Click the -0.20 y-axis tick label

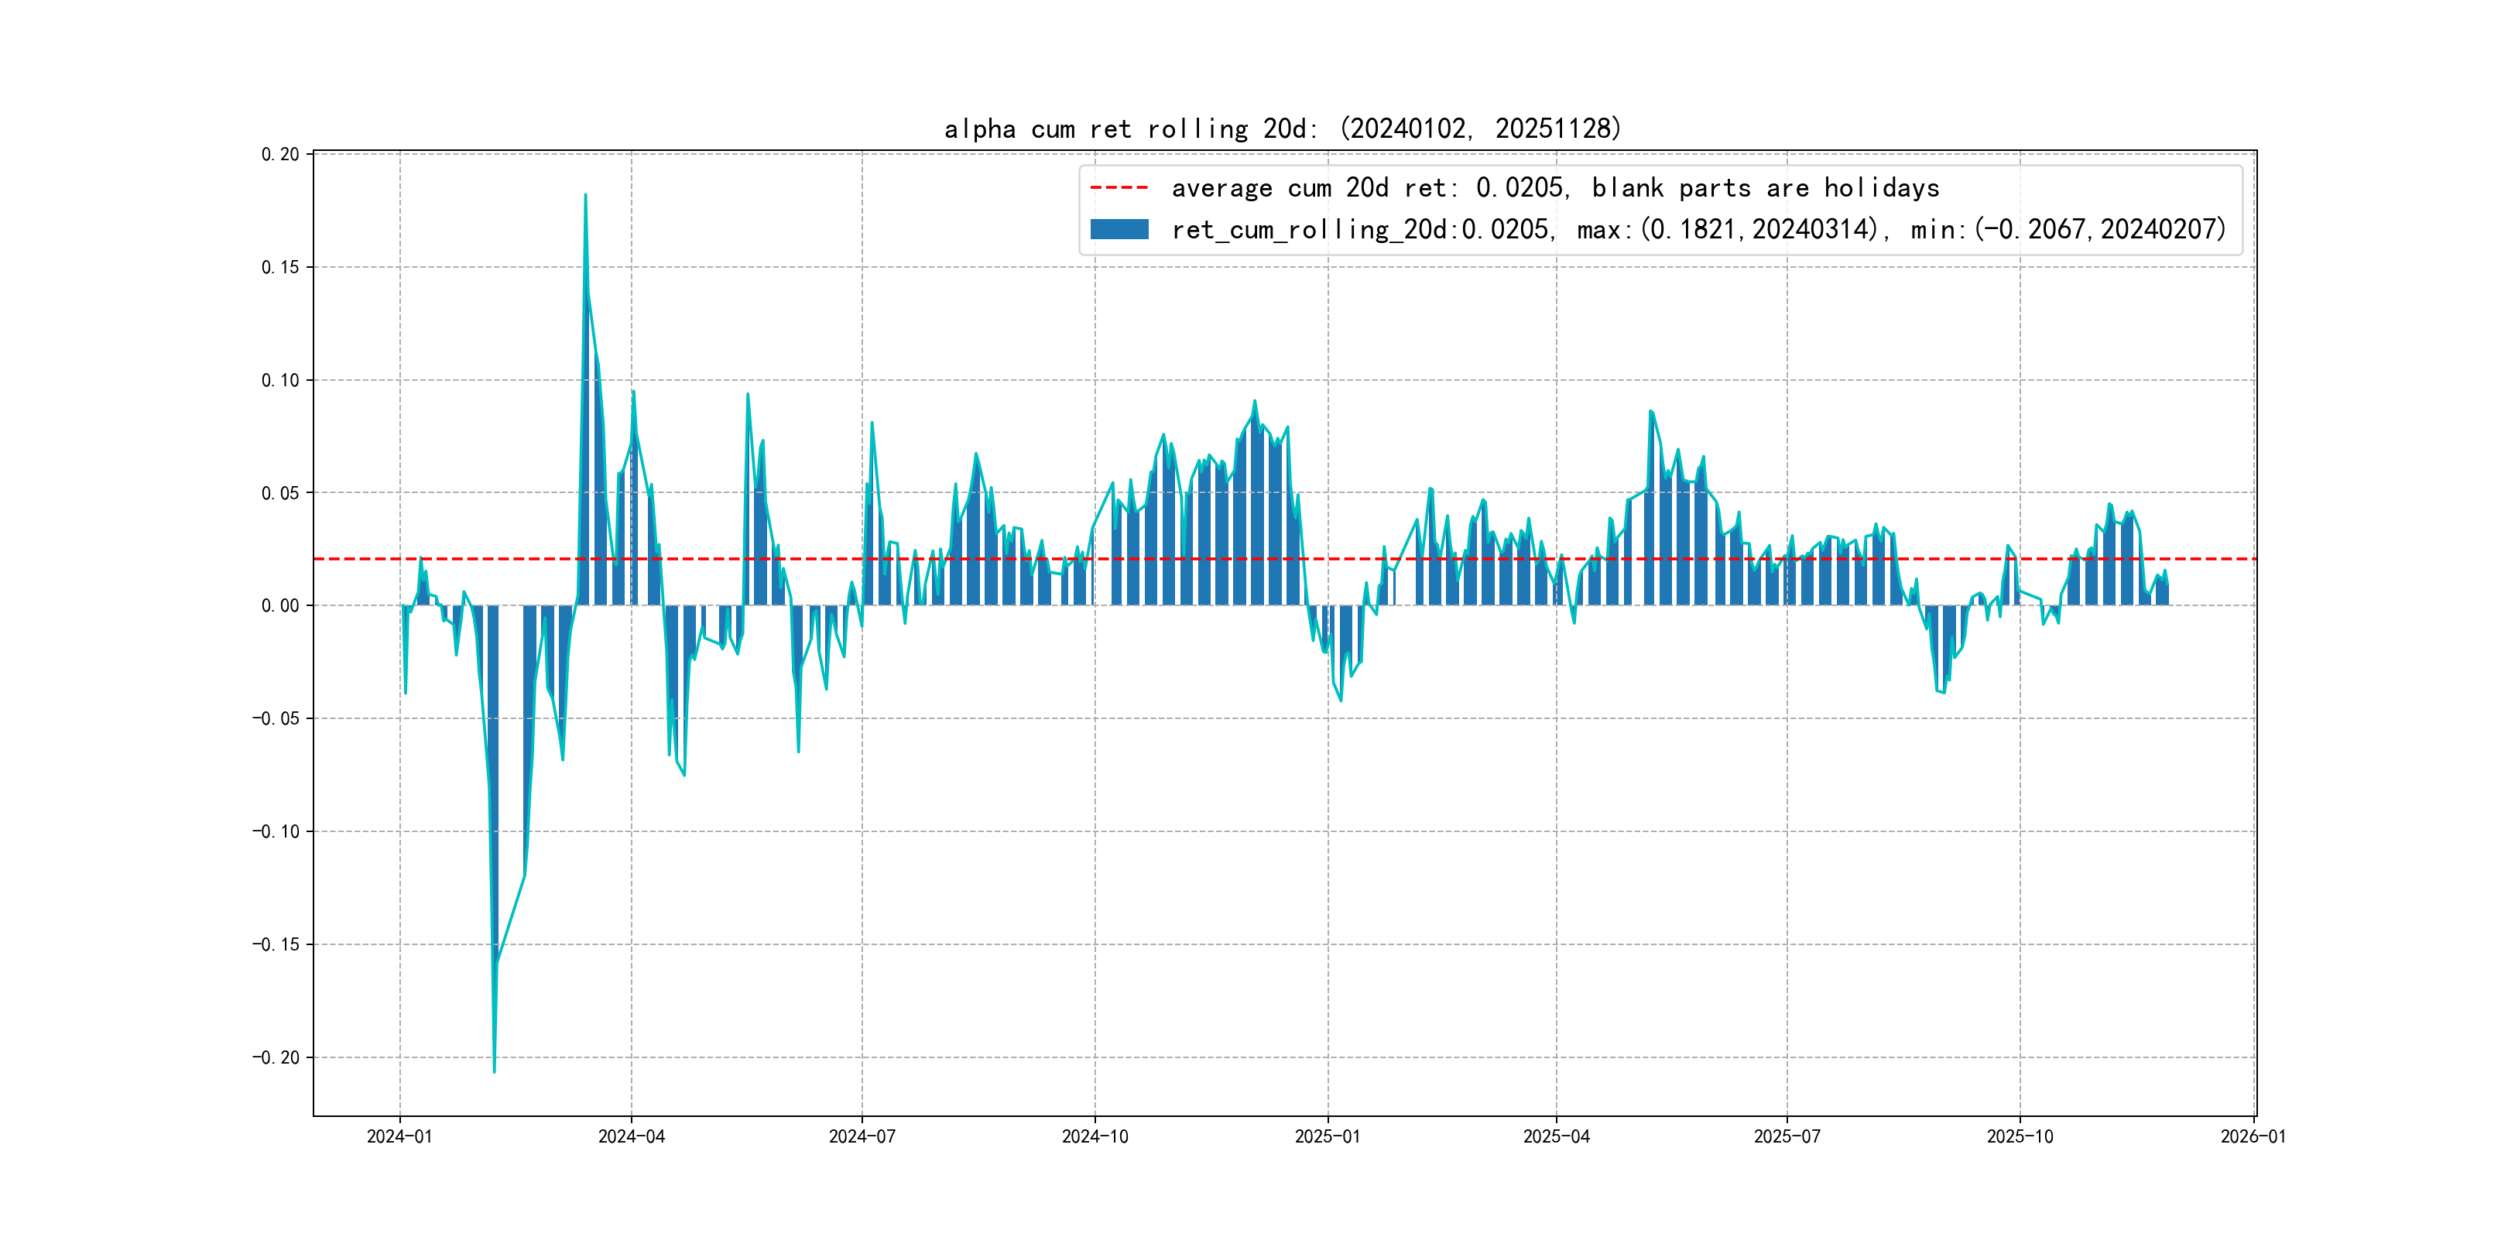(276, 1057)
